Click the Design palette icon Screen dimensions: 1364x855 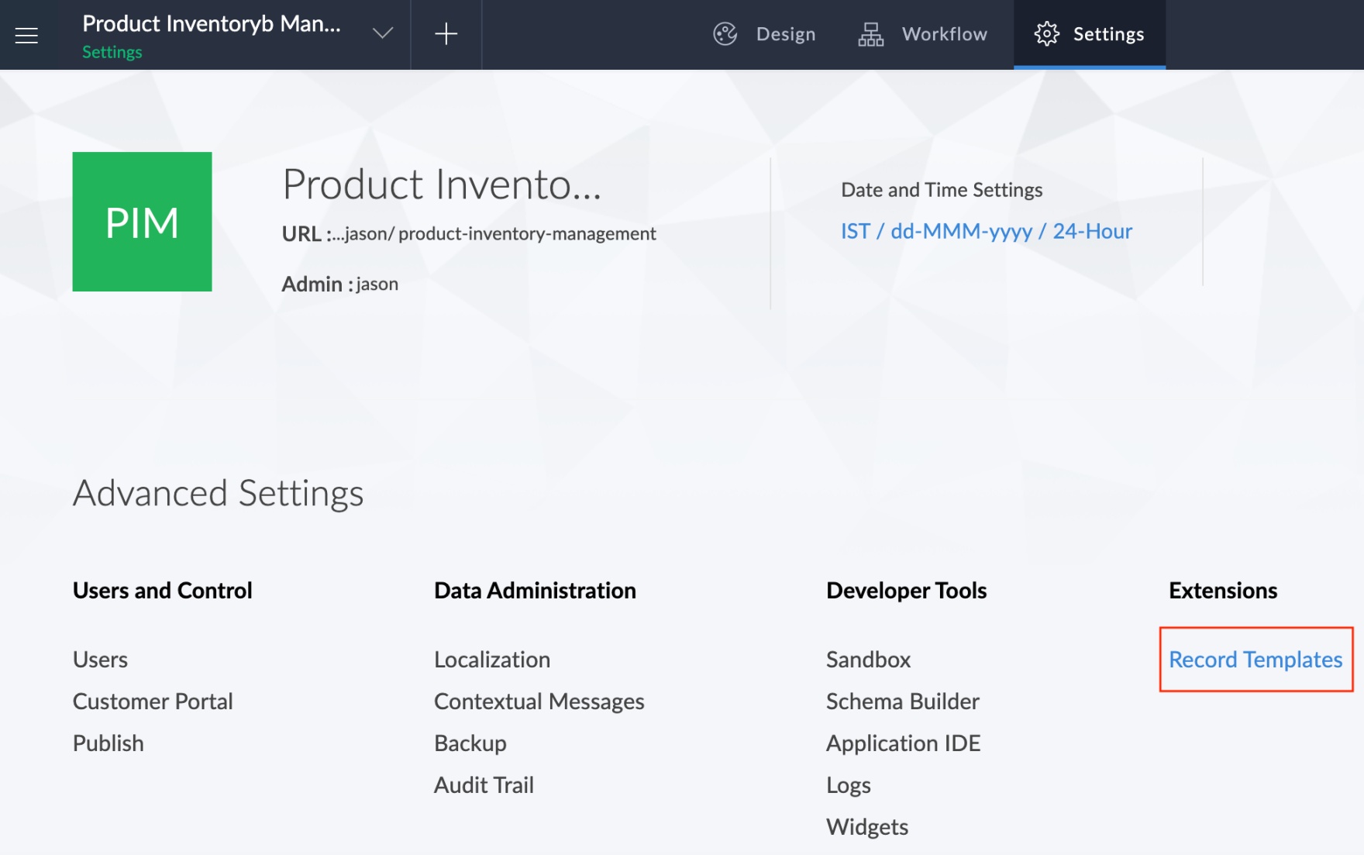tap(725, 34)
